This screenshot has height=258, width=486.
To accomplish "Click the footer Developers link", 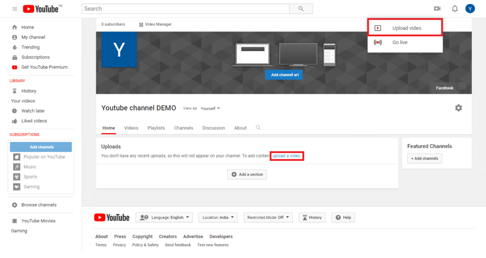I will [x=221, y=237].
